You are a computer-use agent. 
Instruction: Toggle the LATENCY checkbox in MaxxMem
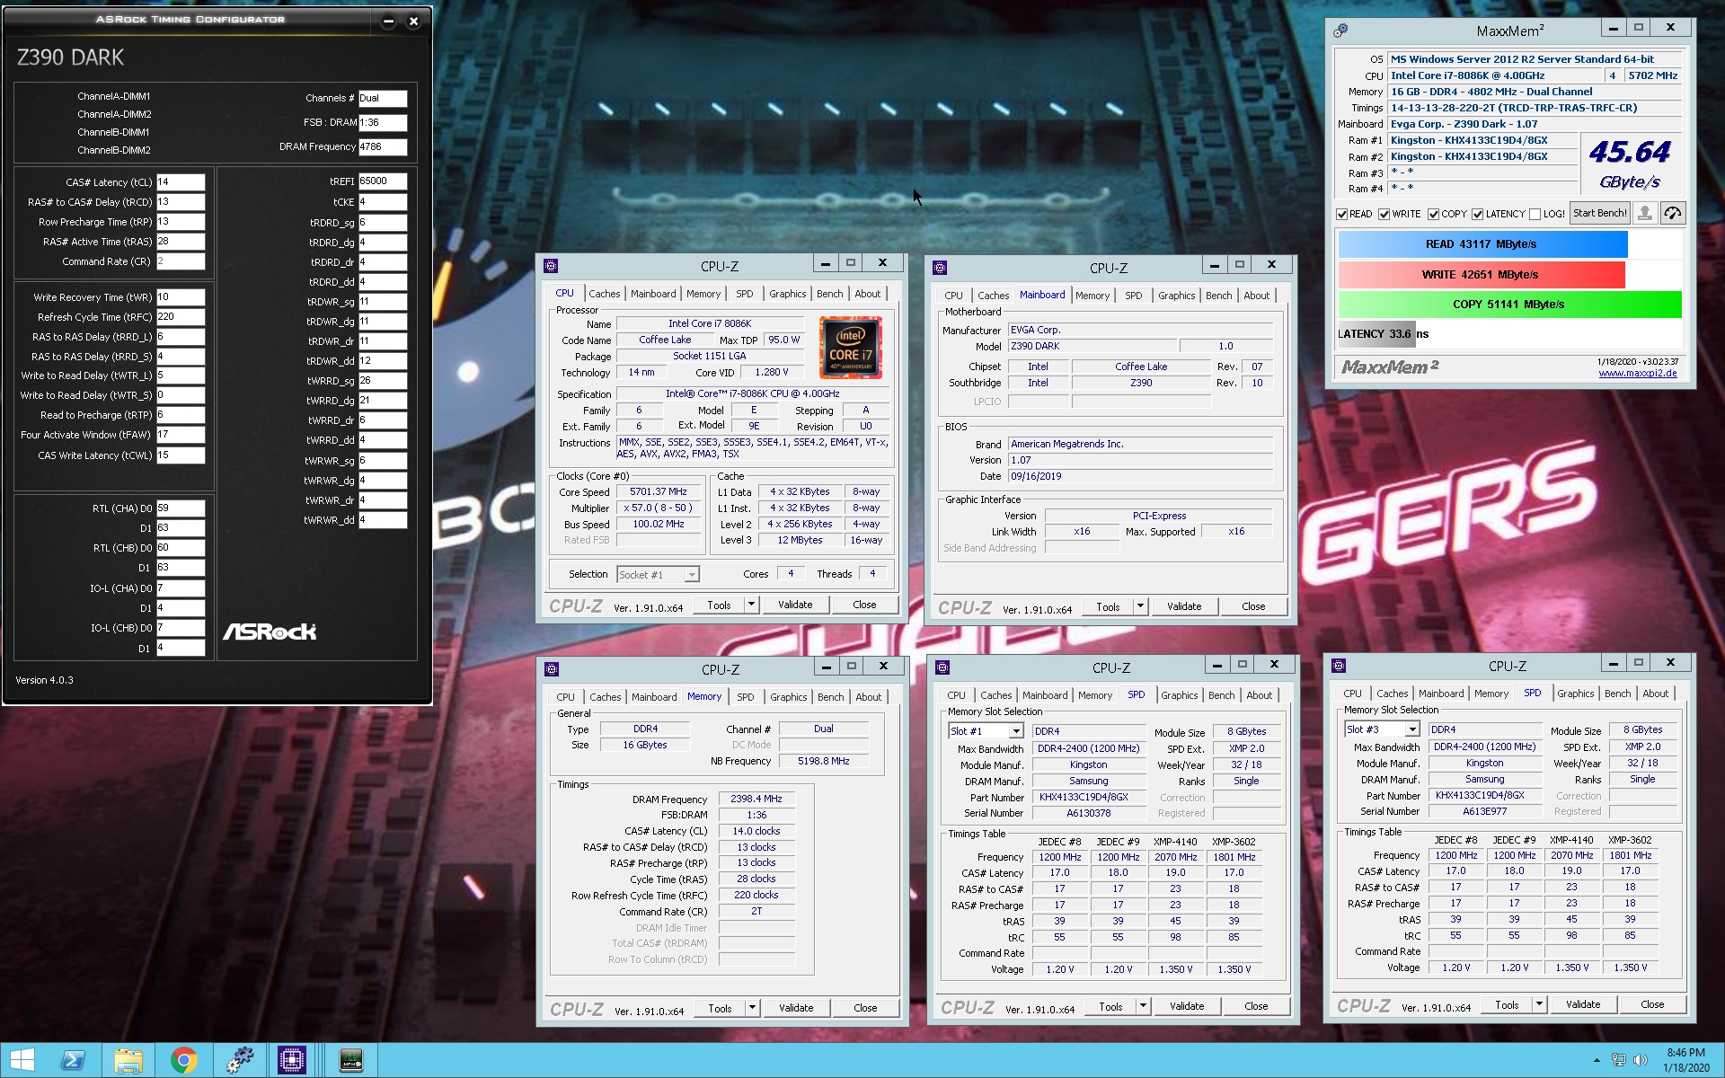tap(1478, 214)
